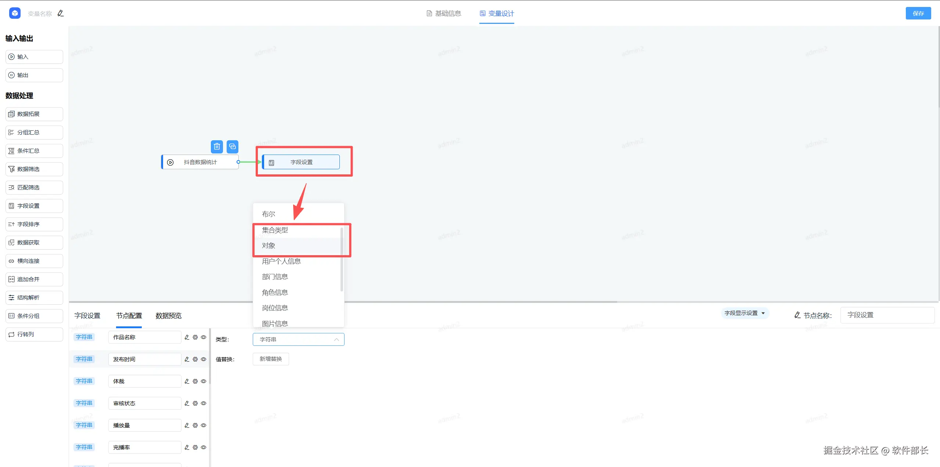
Task: Click the 节点名称 input field
Action: click(887, 315)
